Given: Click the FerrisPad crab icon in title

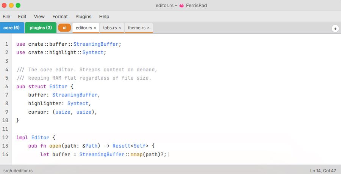Looking at the screenshot, I should [x=181, y=5].
